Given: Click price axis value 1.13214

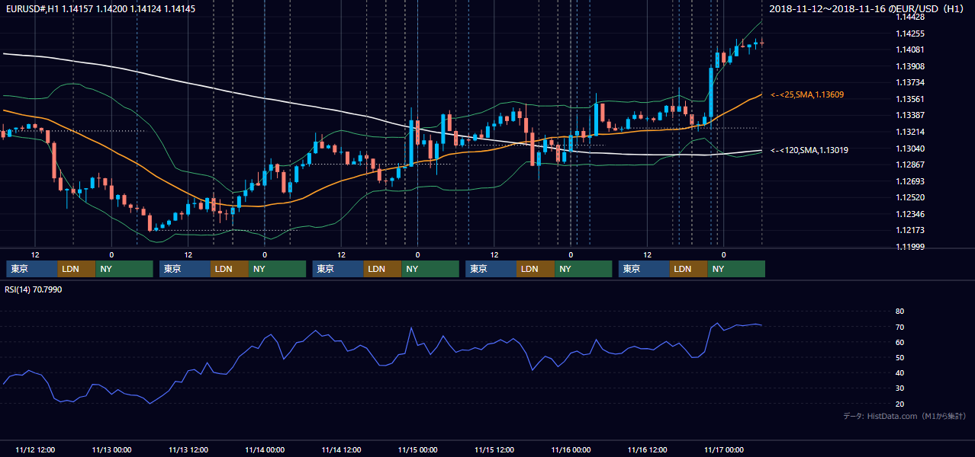Looking at the screenshot, I should (x=909, y=132).
